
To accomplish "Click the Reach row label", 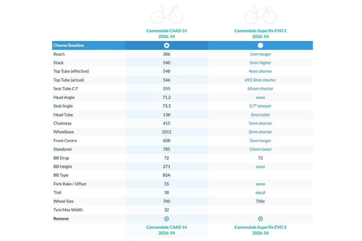I will click(59, 54).
